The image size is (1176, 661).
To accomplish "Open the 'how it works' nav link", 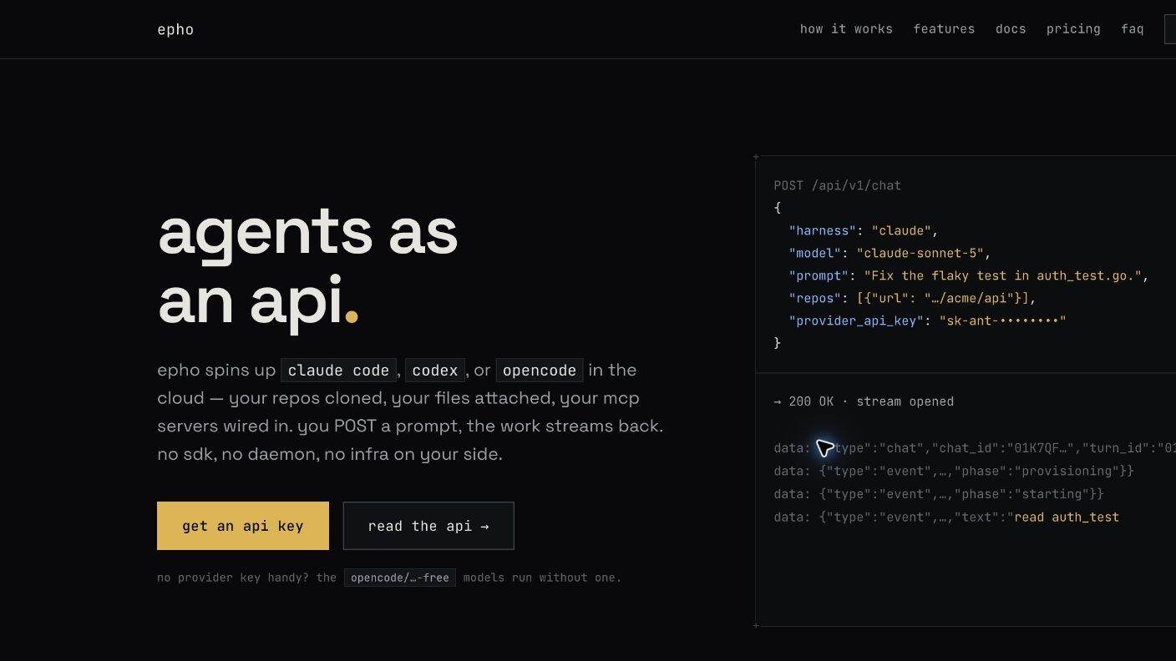I will pos(846,29).
